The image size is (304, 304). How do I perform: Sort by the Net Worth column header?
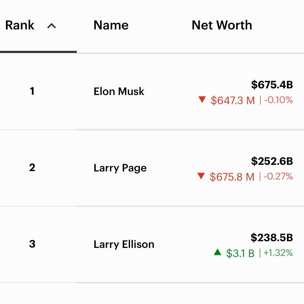[x=222, y=25]
